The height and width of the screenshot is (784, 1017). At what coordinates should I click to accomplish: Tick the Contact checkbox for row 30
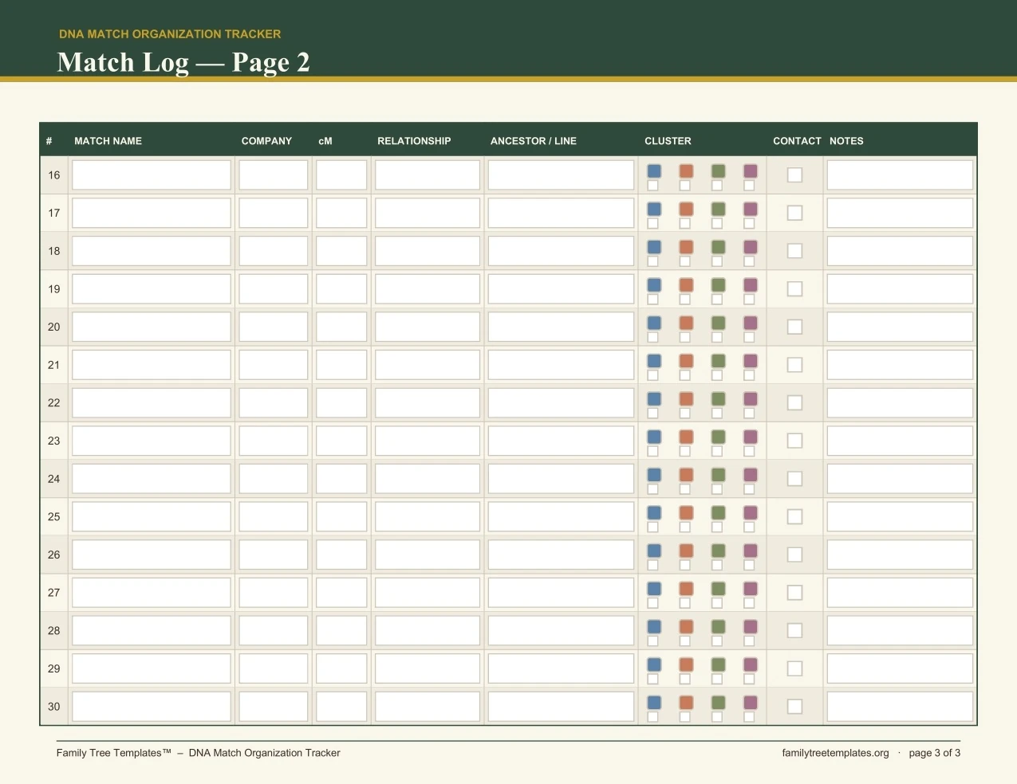795,707
